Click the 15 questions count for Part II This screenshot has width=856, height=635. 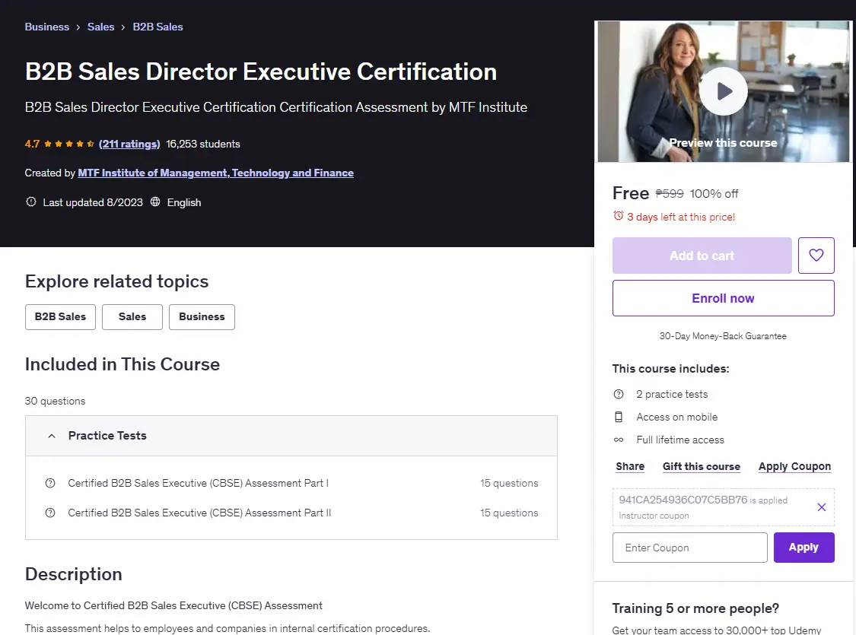click(x=509, y=513)
